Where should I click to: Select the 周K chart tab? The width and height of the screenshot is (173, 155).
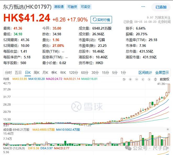point(37,73)
